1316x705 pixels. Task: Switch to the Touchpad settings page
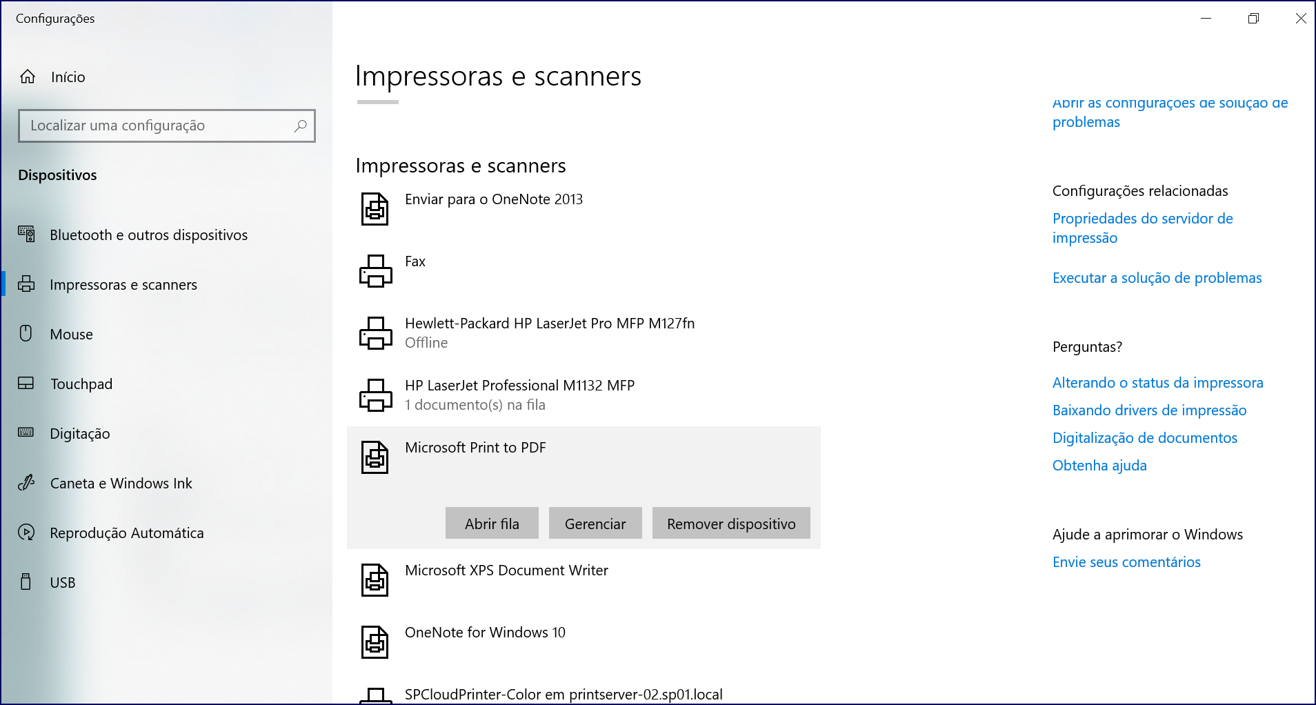(x=81, y=384)
